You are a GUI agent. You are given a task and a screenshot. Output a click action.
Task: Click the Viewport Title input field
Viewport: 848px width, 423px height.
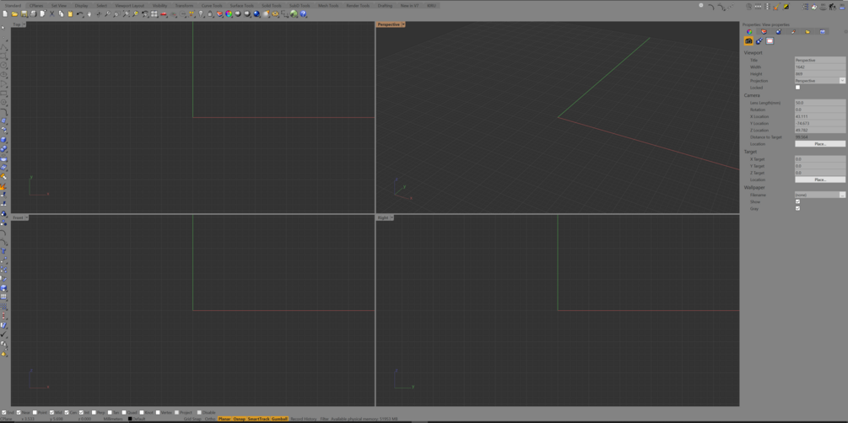pos(820,60)
